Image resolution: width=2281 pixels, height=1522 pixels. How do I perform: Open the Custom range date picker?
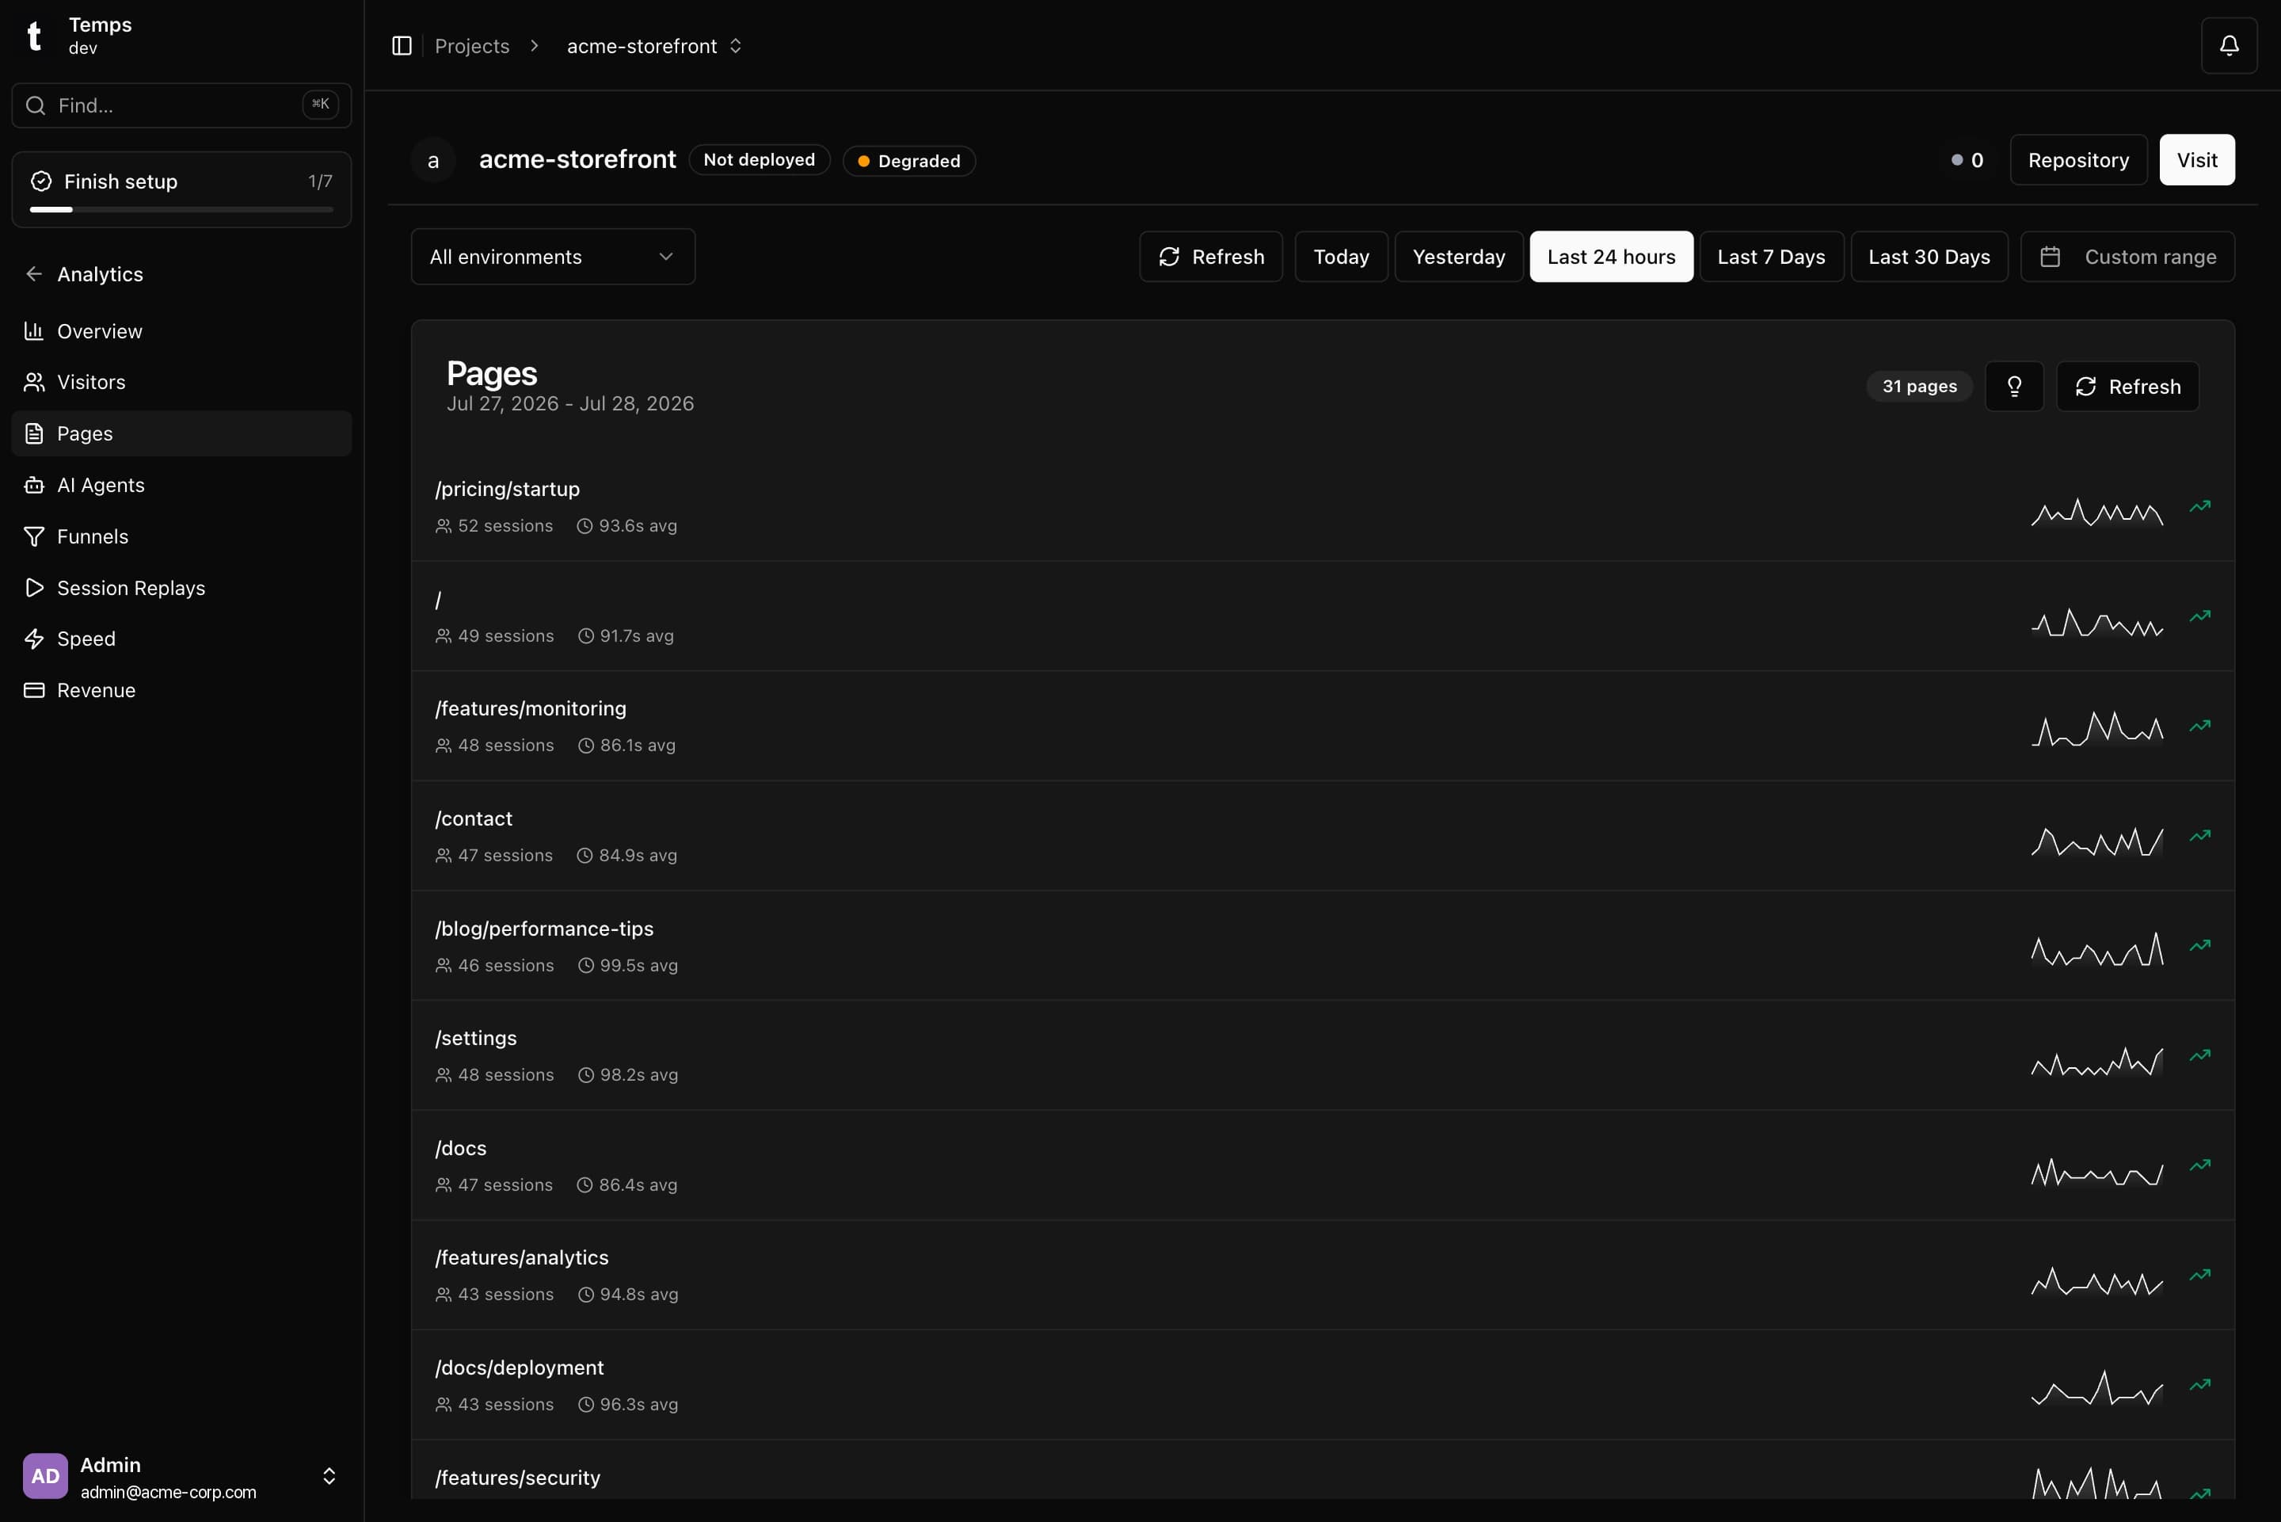coord(2127,256)
